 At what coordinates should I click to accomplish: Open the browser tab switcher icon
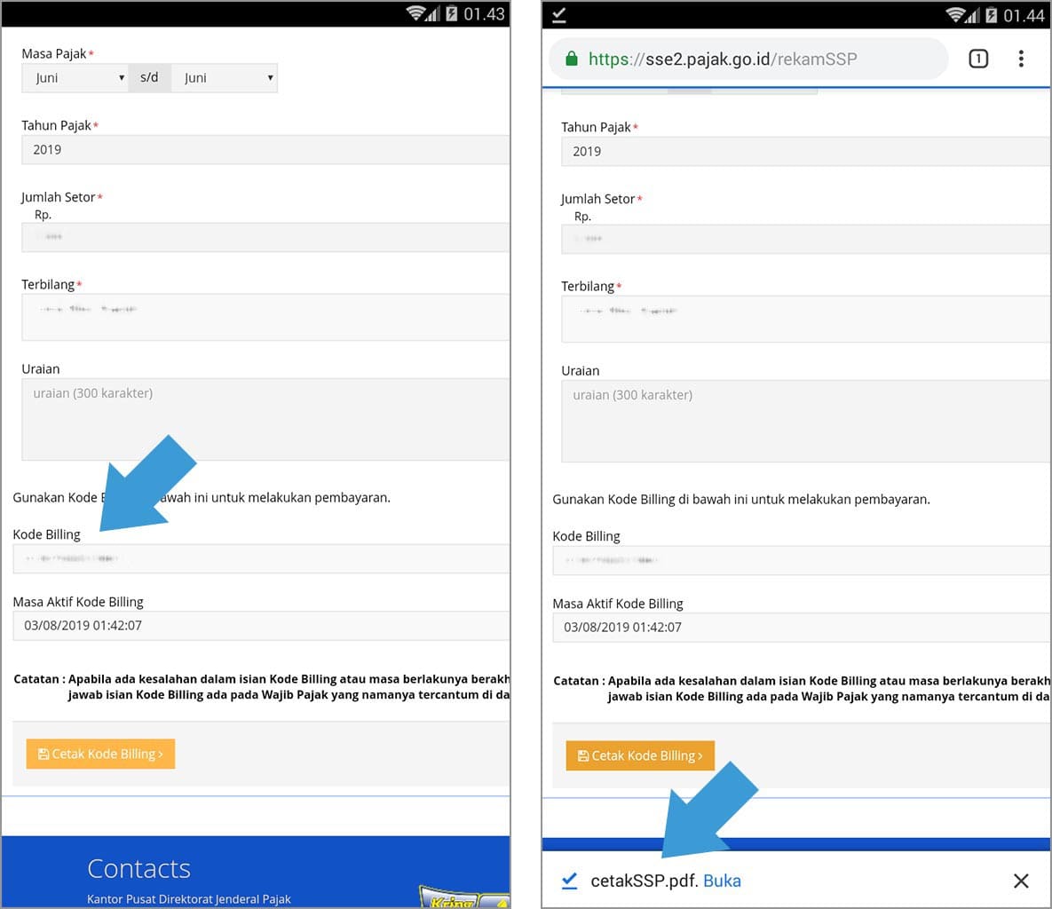(978, 59)
